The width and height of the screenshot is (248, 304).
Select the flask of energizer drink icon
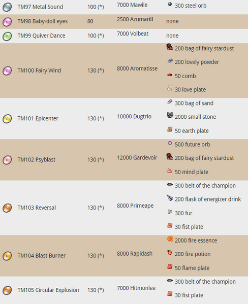170,198
